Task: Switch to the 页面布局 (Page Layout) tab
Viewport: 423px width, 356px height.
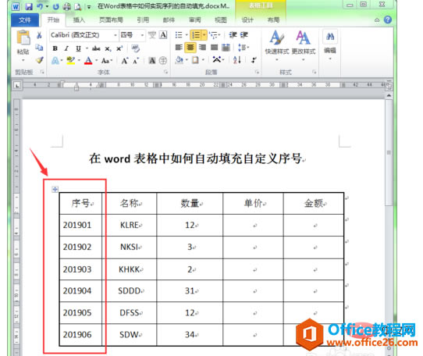Action: [x=111, y=20]
